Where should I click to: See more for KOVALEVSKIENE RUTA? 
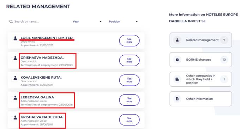click(x=129, y=80)
